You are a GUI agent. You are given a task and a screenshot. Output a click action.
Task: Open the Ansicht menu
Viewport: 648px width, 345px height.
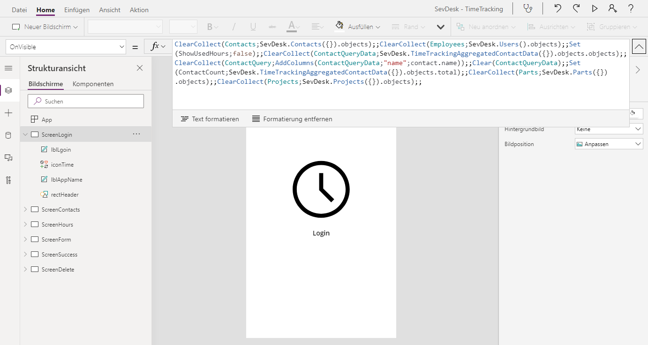[109, 9]
